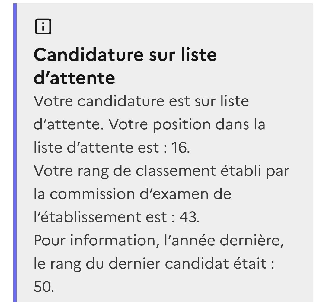Click the ranking number 43

[189, 217]
